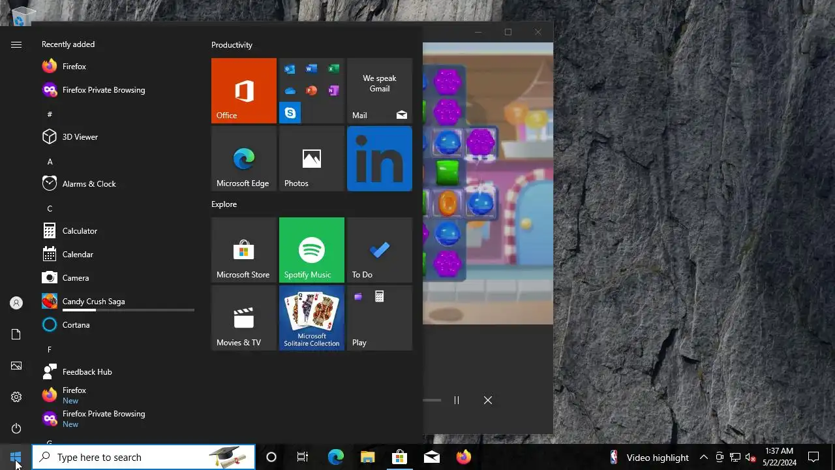Viewport: 835px width, 470px height.
Task: Click the muted volume tray icon
Action: [x=750, y=457]
